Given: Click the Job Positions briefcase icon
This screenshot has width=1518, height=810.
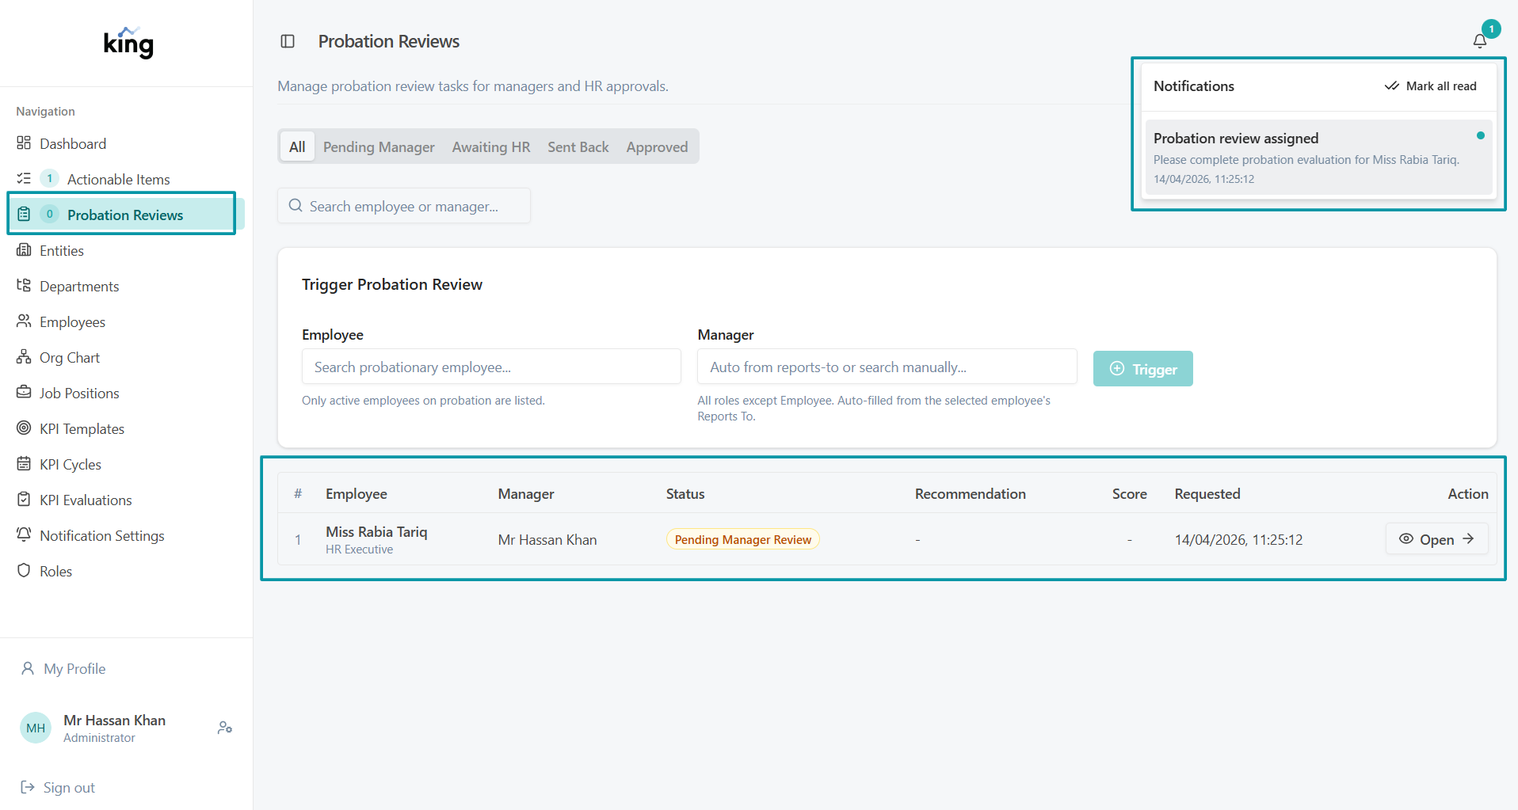Looking at the screenshot, I should (x=24, y=393).
